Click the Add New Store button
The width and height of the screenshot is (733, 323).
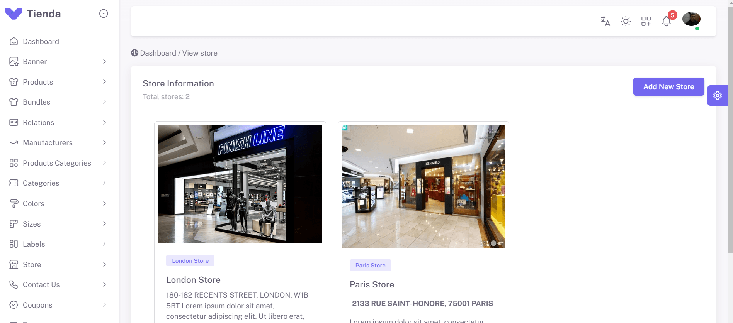(x=668, y=87)
